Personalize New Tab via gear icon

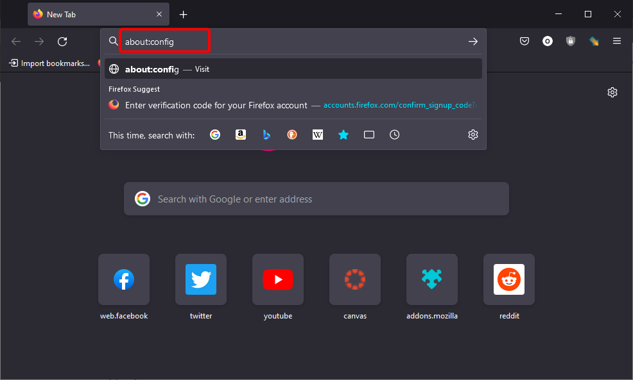click(612, 92)
